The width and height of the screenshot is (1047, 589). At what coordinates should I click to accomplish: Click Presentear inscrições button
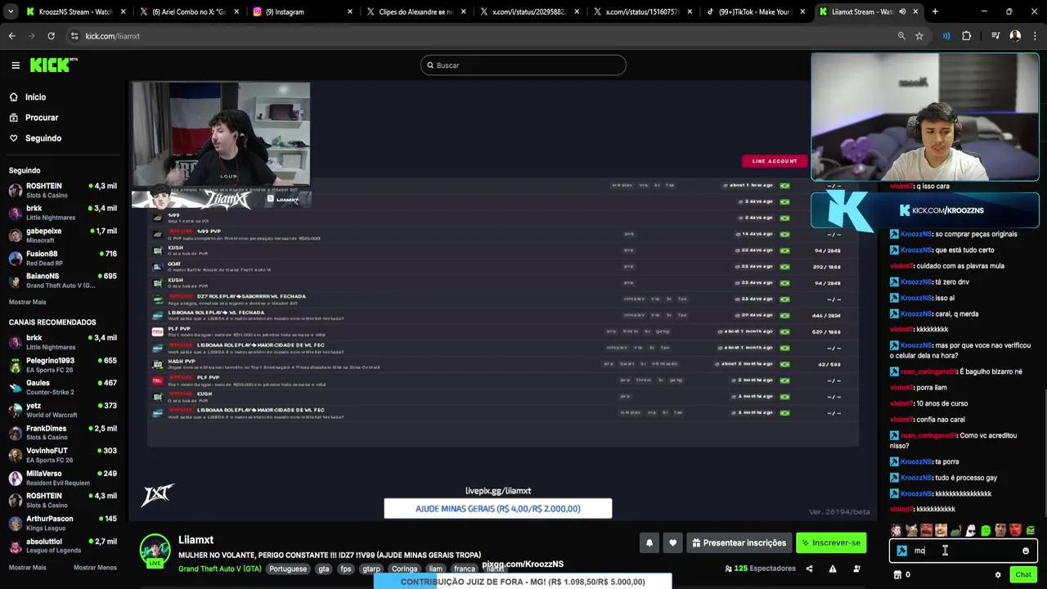(x=739, y=542)
